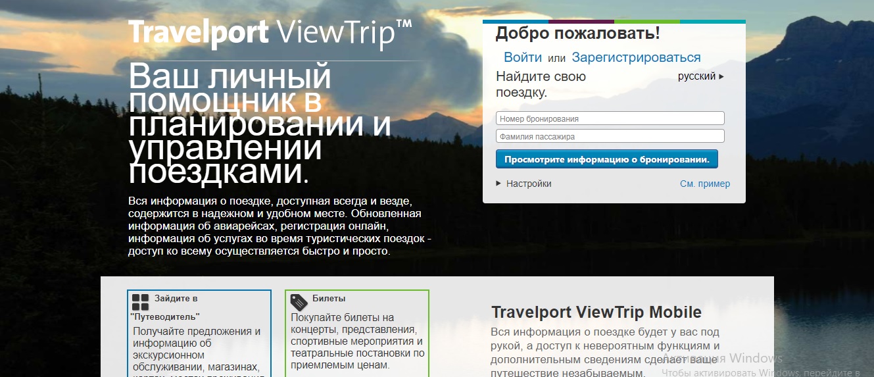The width and height of the screenshot is (874, 377).
Task: Click the Ваш личный помощник headline
Action: pyautogui.click(x=260, y=124)
